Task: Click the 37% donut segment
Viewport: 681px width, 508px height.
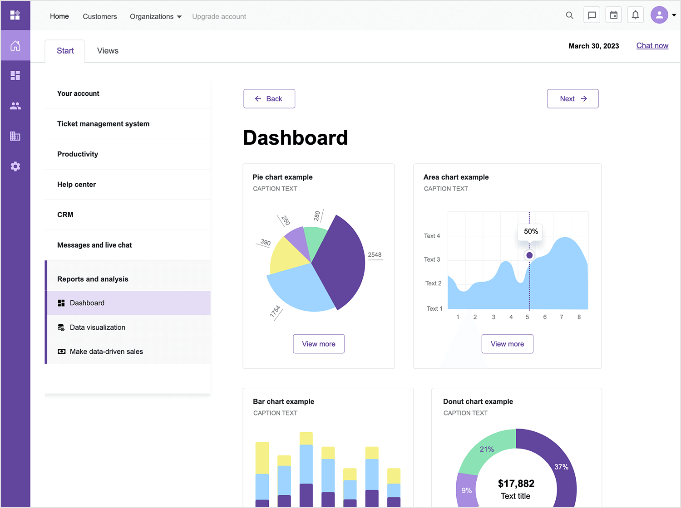Action: 561,467
